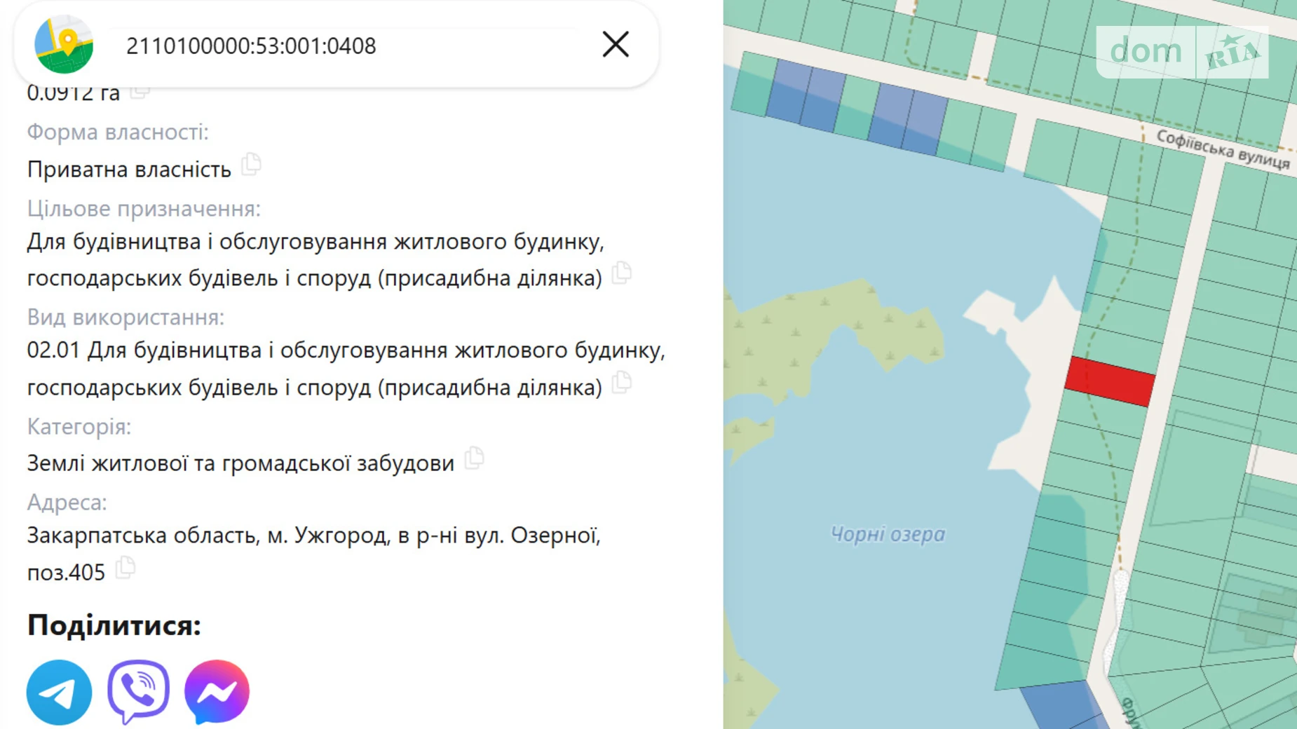Click the cadastral number search field
Screen dimensions: 1297x729
(x=315, y=45)
